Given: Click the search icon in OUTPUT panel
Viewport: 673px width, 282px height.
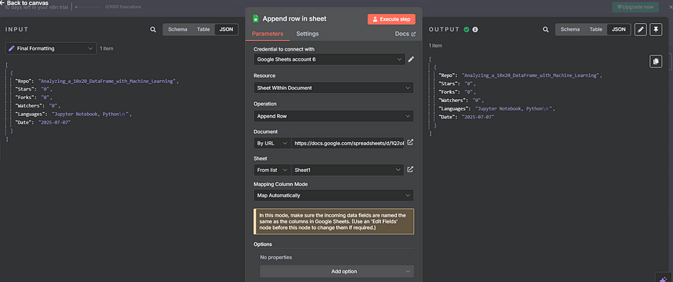Looking at the screenshot, I should click(x=545, y=29).
